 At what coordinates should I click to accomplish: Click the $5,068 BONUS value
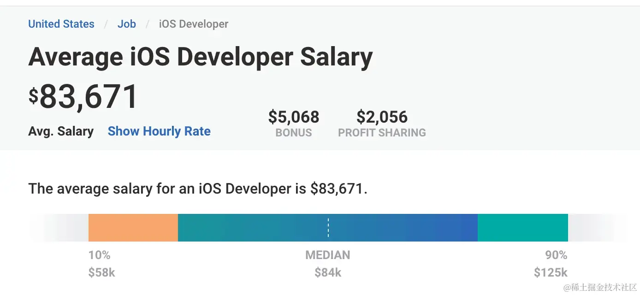point(294,117)
